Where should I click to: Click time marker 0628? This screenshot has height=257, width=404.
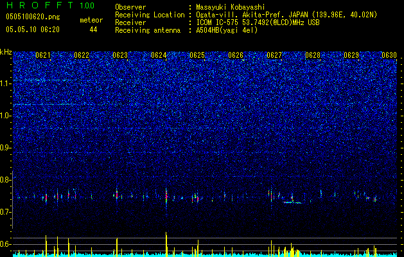tap(313, 55)
